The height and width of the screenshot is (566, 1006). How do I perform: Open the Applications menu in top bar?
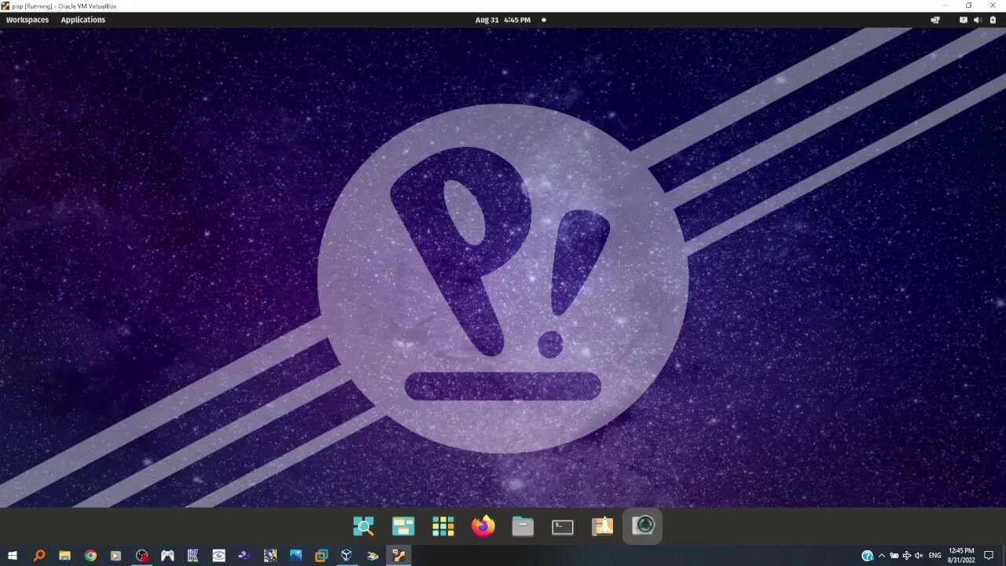(83, 20)
